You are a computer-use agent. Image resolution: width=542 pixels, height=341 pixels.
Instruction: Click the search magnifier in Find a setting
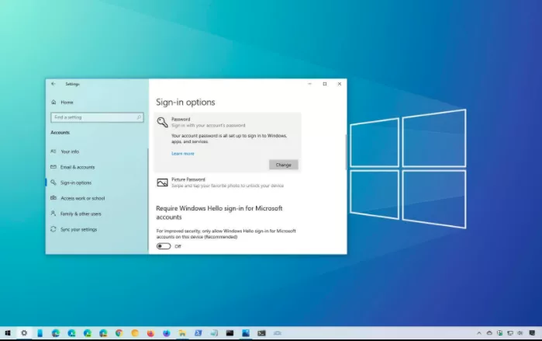click(139, 117)
